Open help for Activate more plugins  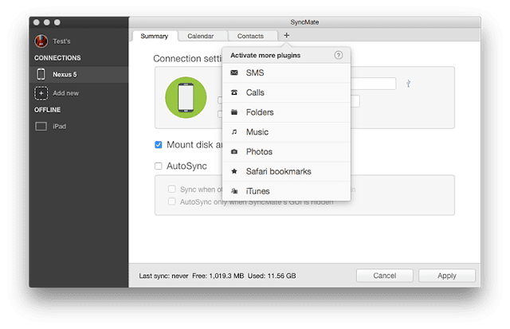point(339,55)
